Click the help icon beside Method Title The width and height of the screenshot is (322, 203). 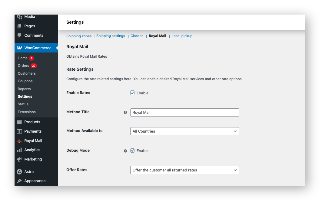[125, 113]
